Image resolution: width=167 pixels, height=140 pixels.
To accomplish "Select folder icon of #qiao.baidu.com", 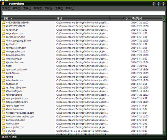I will (x=3, y=80).
